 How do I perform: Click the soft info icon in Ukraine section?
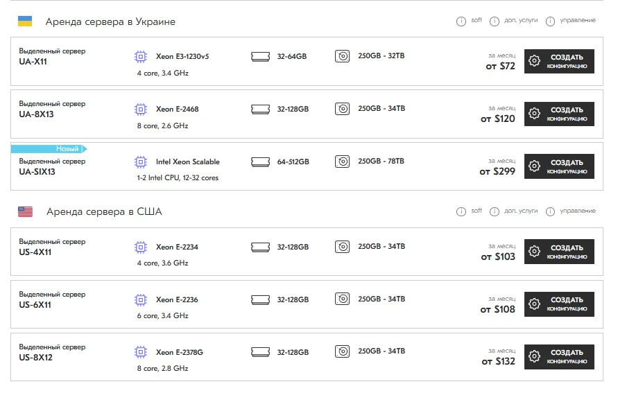(461, 21)
